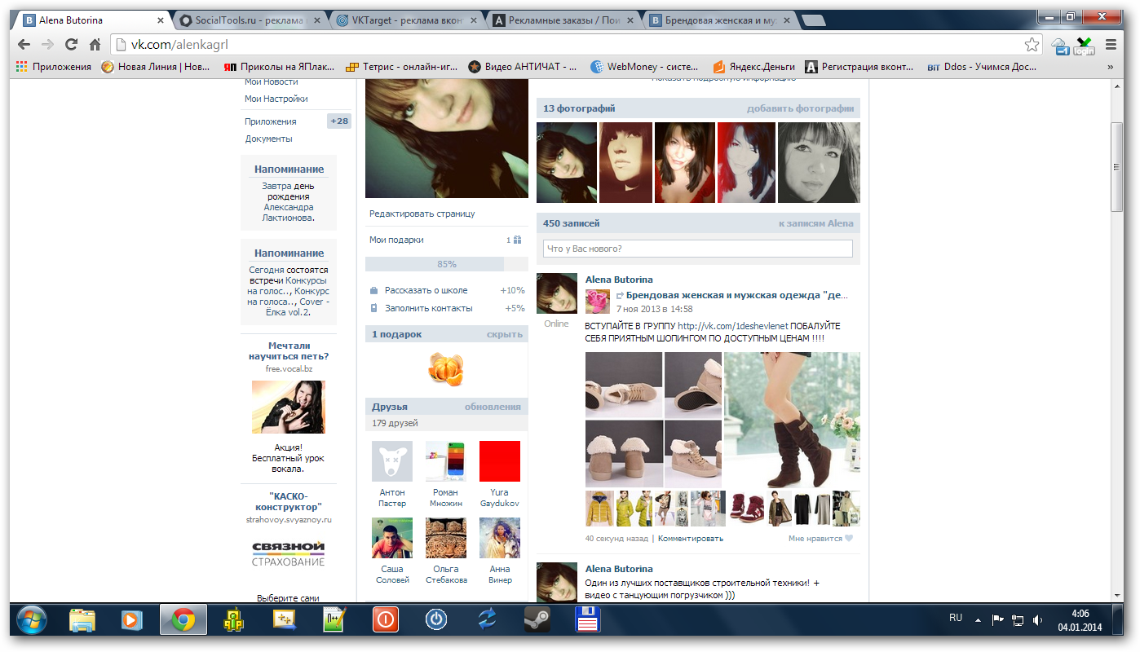Open the black-and-white photo thumbnail
This screenshot has width=1140, height=652.
coord(819,162)
